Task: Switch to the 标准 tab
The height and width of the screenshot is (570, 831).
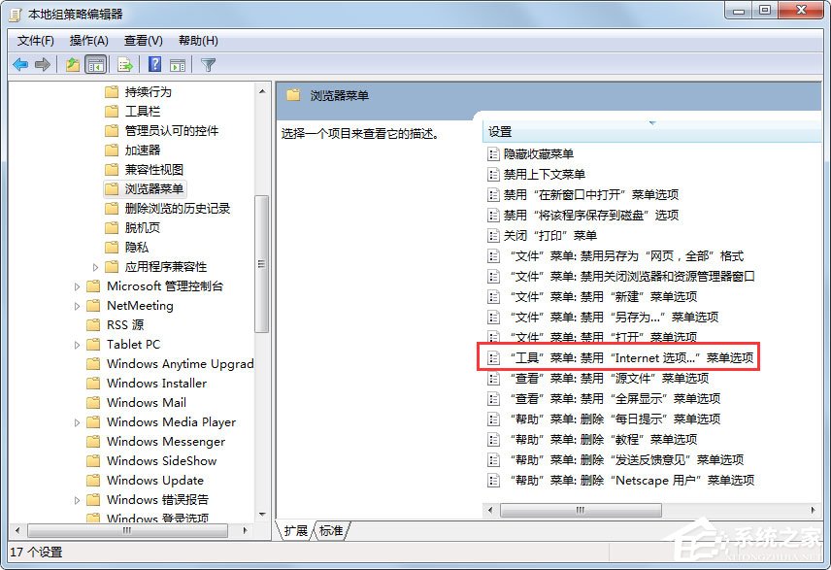Action: pos(330,530)
